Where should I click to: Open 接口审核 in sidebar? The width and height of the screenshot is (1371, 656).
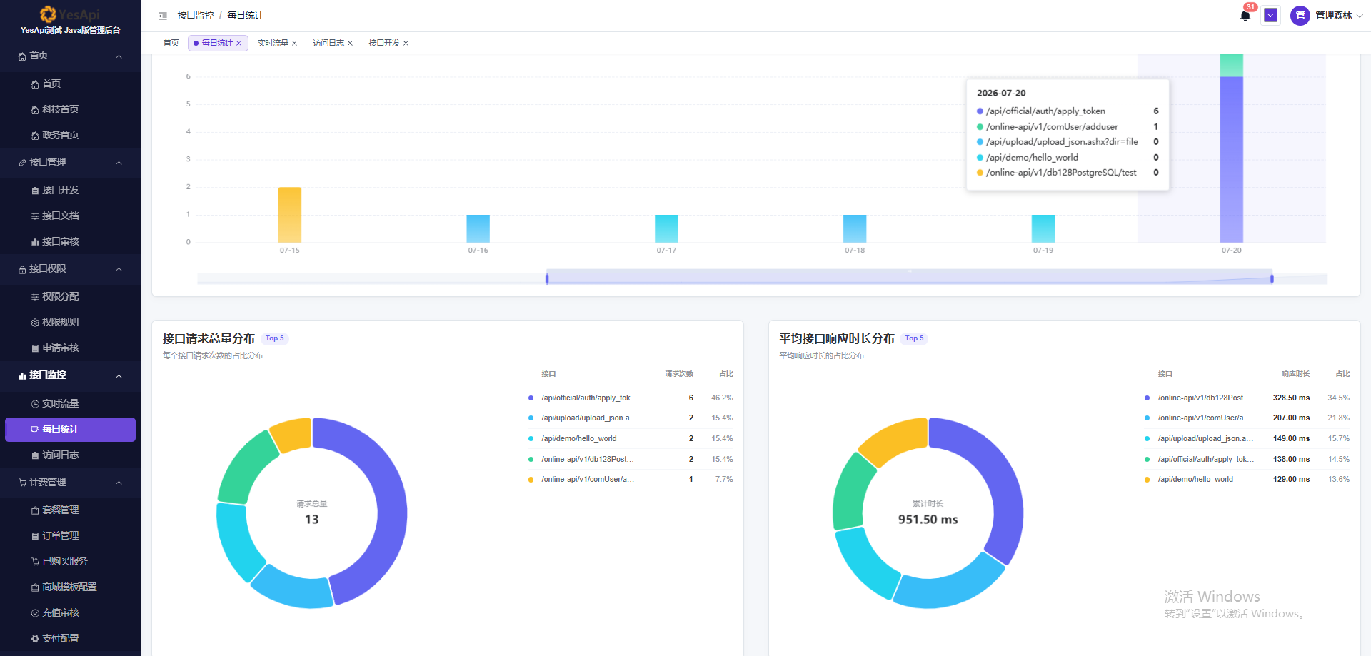point(70,242)
